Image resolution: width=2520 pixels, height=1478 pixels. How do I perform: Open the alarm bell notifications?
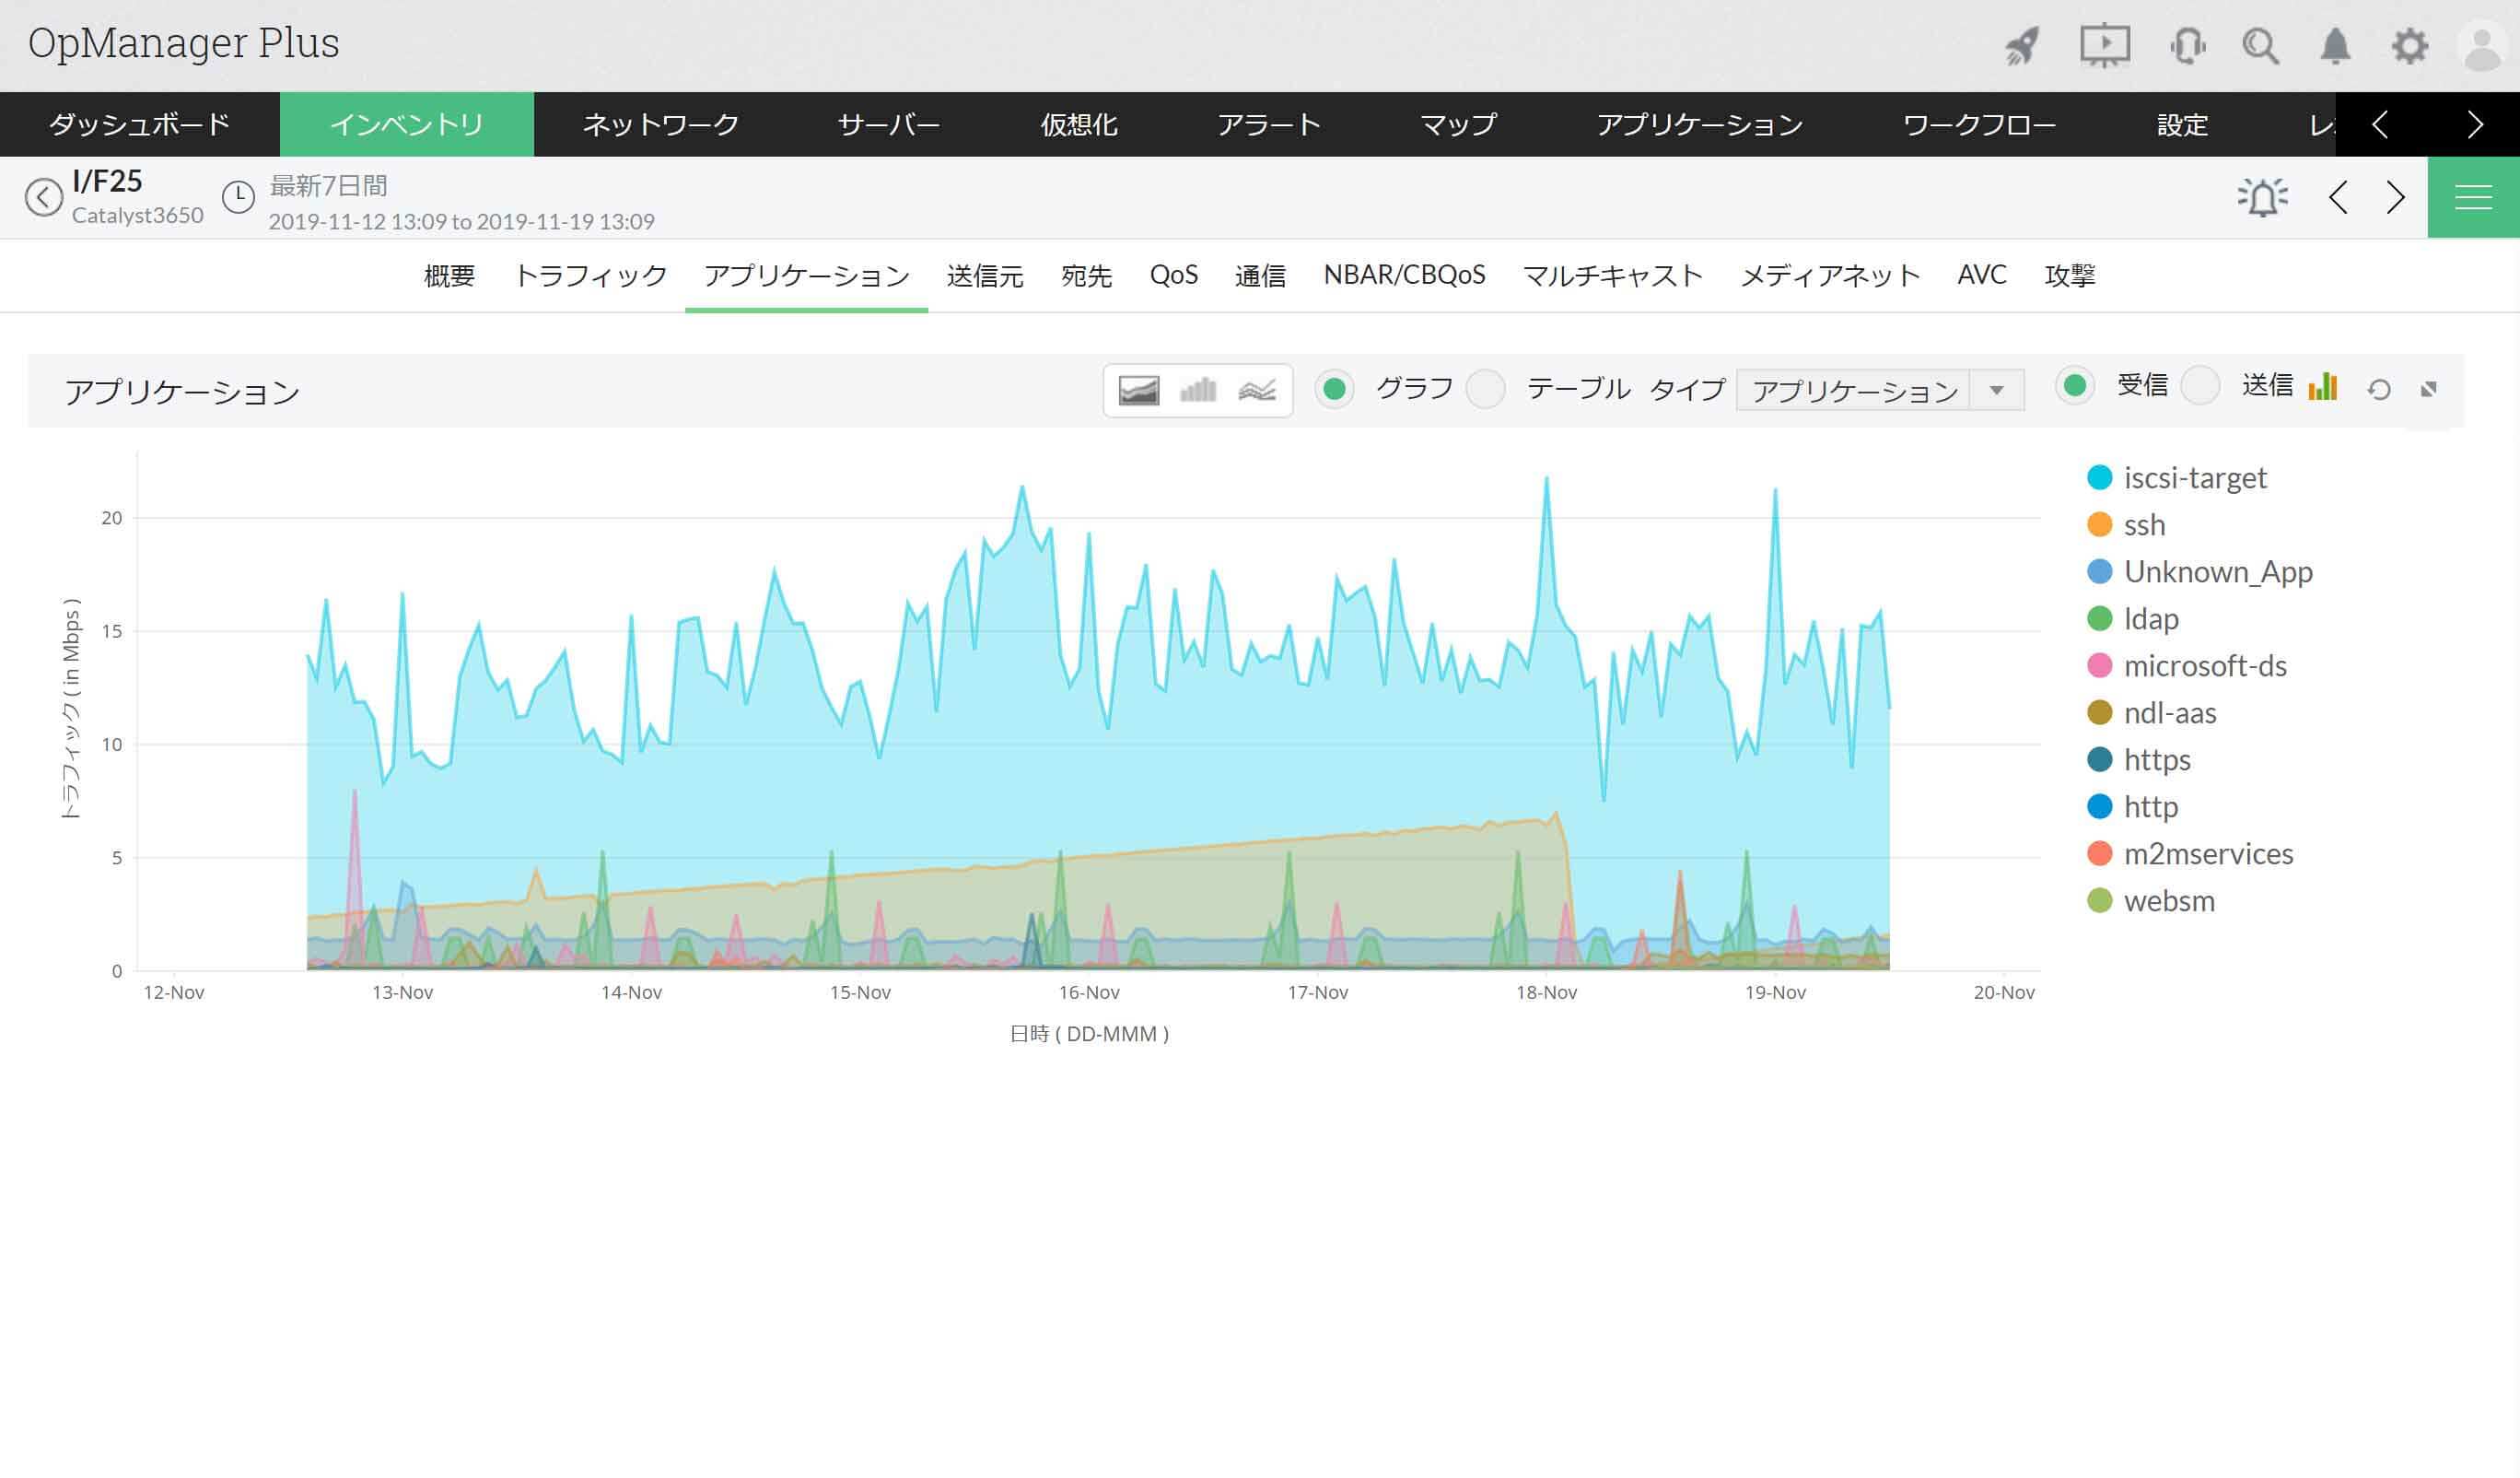(x=2335, y=46)
